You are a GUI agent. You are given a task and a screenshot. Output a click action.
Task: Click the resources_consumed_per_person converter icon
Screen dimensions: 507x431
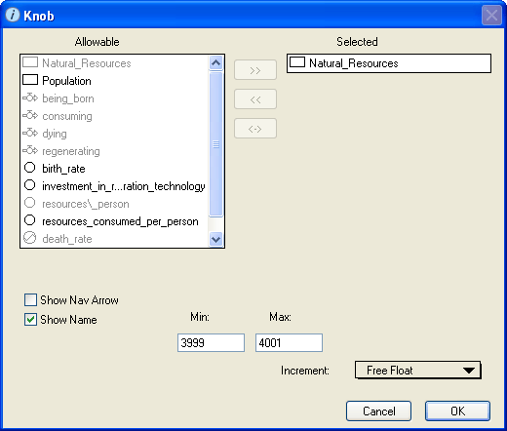[29, 220]
